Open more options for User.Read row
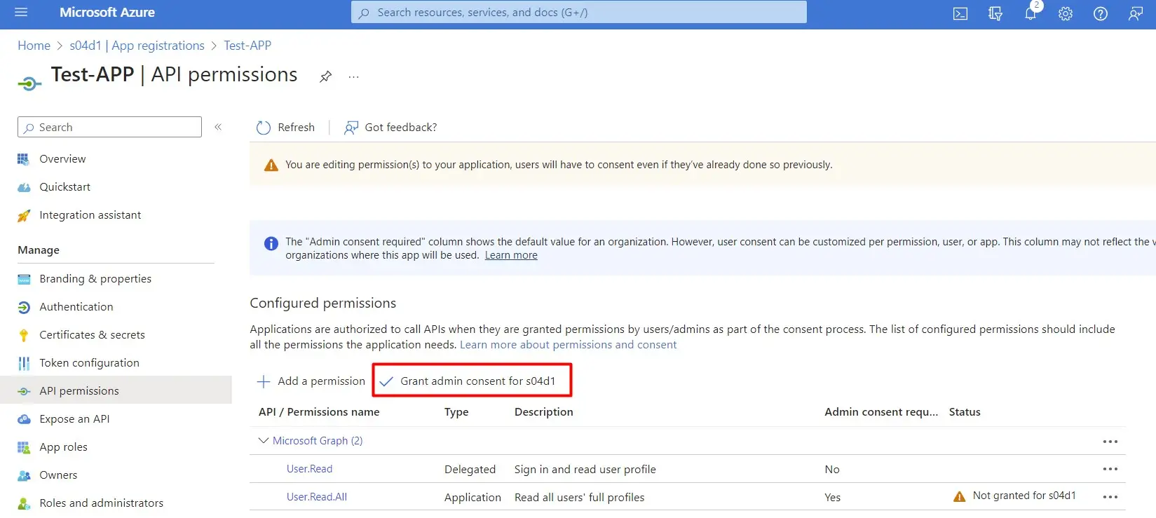Screen dimensions: 1156x518 (x=1110, y=469)
